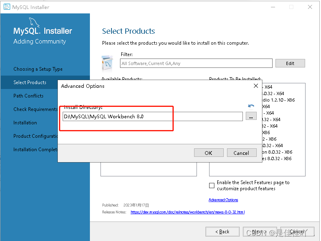This screenshot has height=241, width=321.
Task: Click the MySQL Installer title bar icon
Action: 7,7
